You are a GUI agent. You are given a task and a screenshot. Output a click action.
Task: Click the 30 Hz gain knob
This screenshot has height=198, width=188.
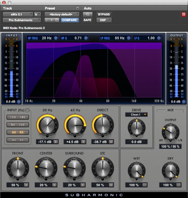(x=47, y=125)
